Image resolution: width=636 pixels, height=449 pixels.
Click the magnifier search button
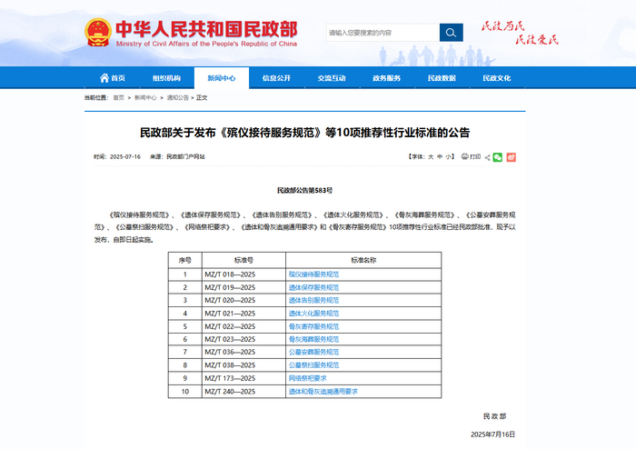tap(451, 33)
